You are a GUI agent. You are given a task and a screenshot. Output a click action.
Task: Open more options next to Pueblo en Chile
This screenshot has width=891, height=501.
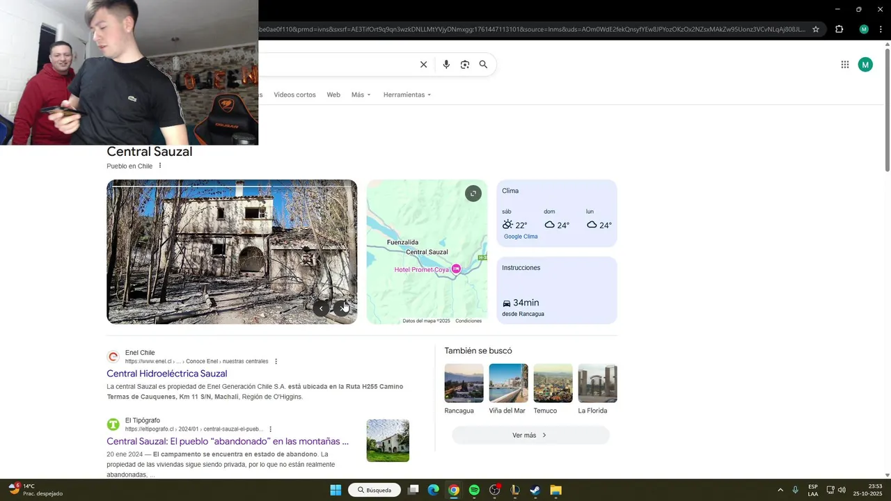click(x=160, y=166)
